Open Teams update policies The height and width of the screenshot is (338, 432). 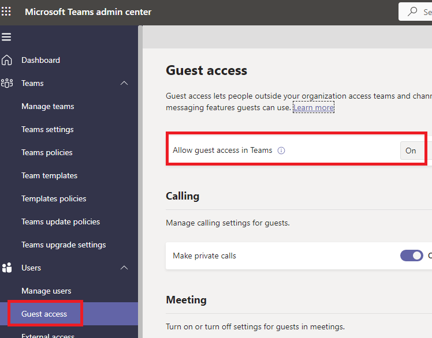pos(61,222)
